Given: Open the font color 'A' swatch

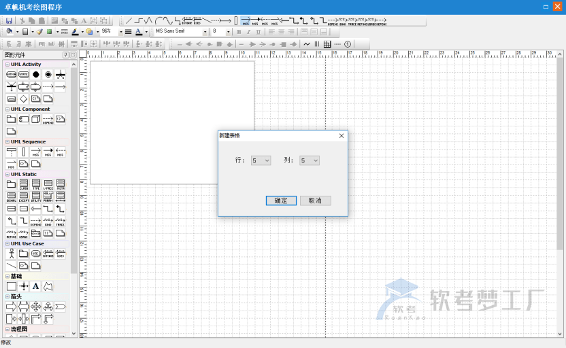Looking at the screenshot, I should click(x=138, y=32).
